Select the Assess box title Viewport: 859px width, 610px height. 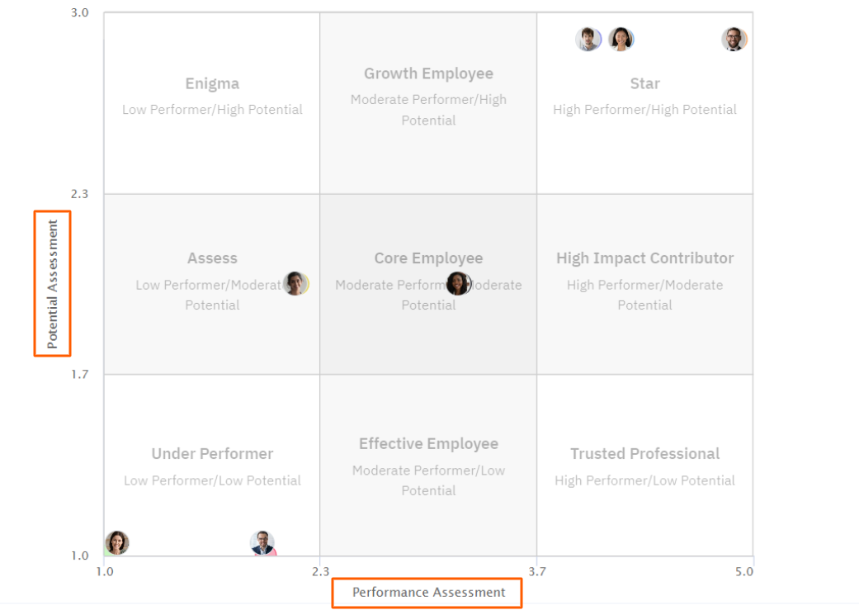pos(212,258)
